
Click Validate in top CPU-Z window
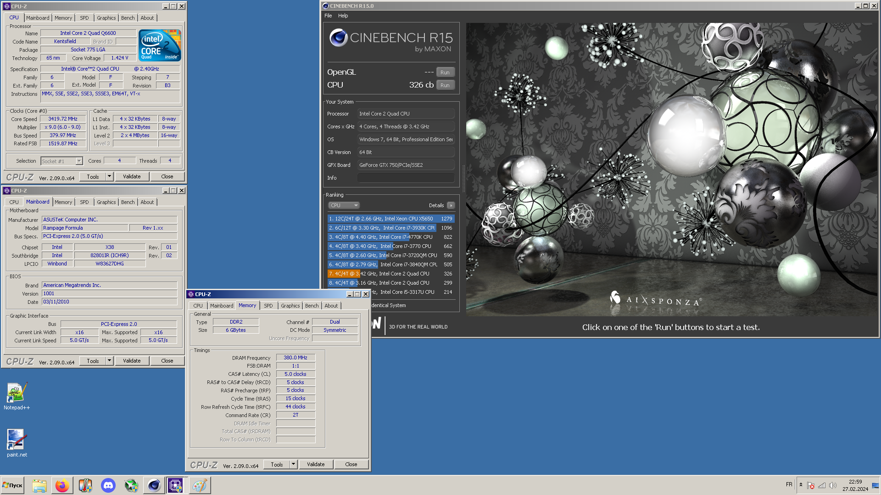tap(132, 176)
